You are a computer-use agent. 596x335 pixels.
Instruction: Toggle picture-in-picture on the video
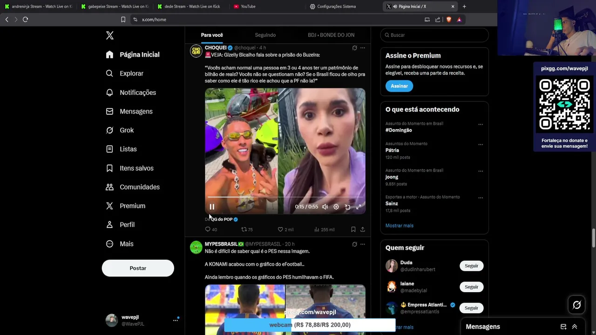click(x=347, y=207)
